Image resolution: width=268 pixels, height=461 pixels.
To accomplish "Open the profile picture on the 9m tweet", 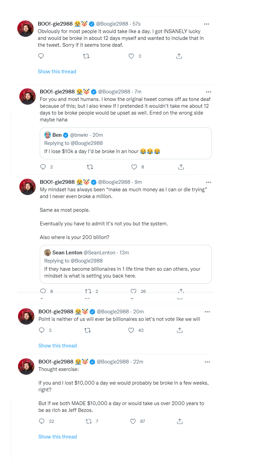I will tap(28, 187).
